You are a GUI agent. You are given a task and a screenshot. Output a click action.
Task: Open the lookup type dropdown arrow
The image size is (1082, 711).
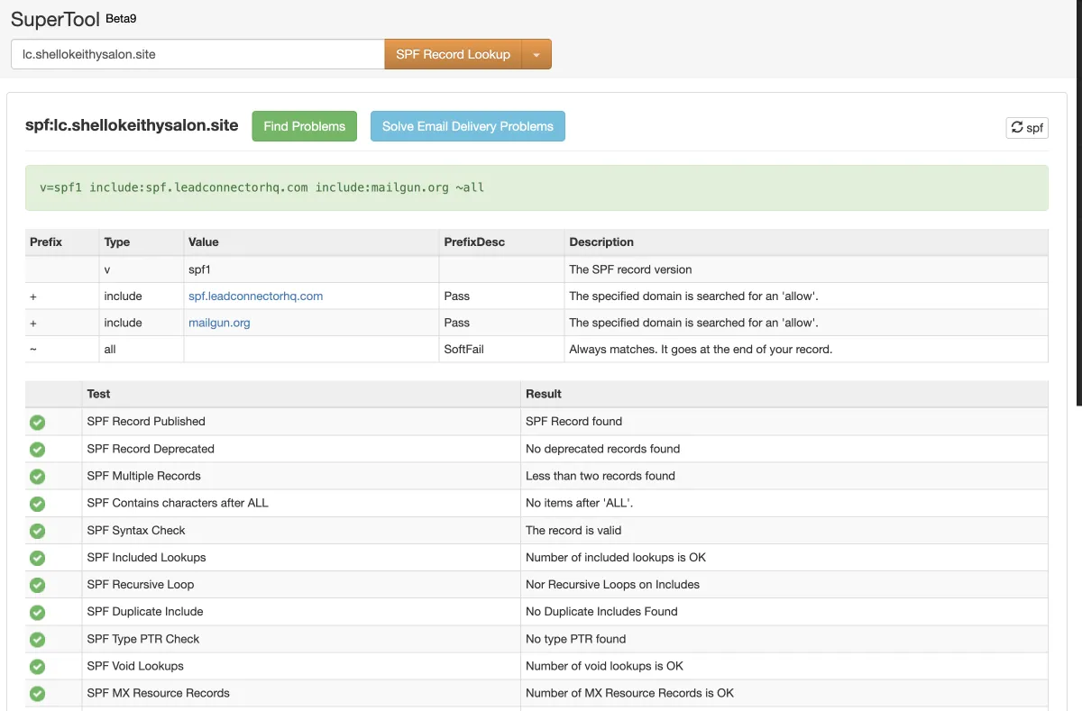(x=536, y=55)
